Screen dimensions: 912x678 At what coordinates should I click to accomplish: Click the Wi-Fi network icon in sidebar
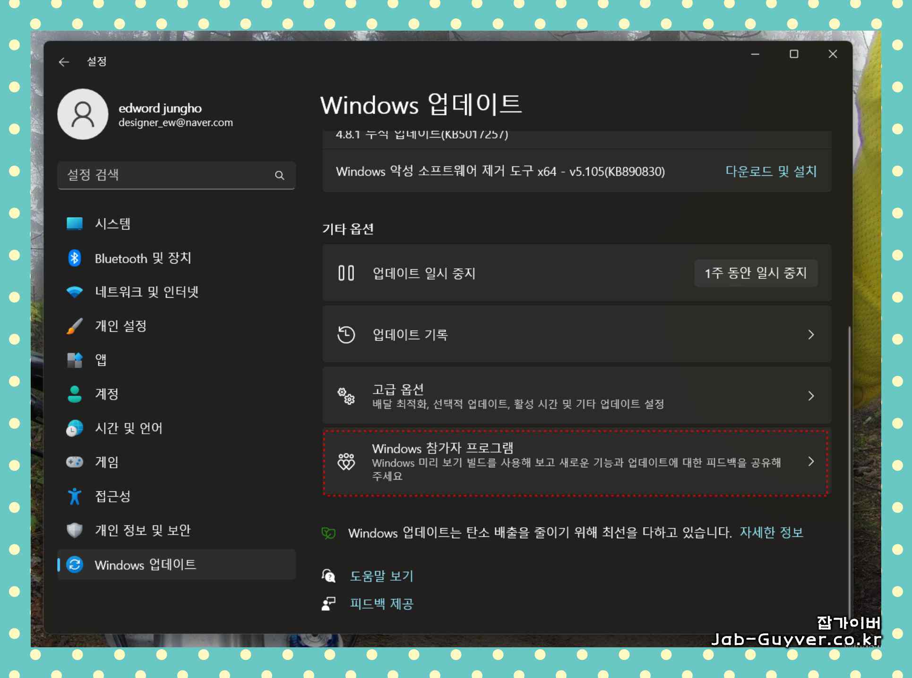click(x=75, y=292)
